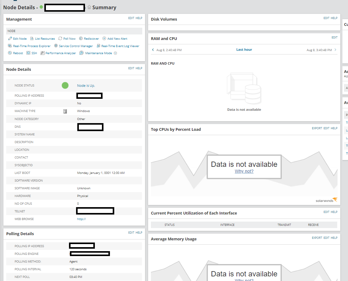Click the 120 seconds polling interval value

(78, 269)
